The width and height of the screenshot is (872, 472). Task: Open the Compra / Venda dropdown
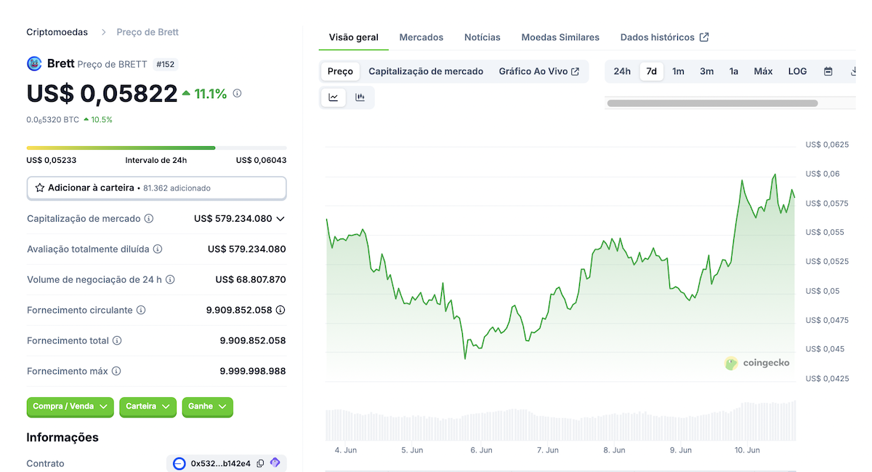pos(70,407)
